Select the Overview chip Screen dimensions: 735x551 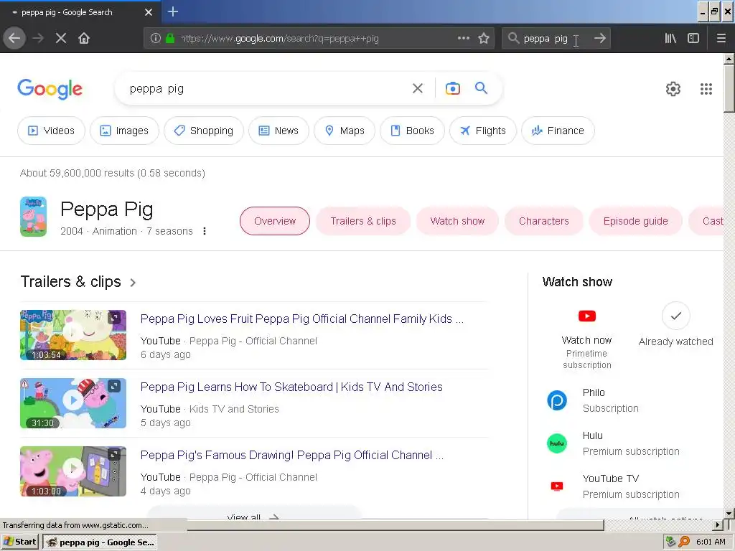275,221
